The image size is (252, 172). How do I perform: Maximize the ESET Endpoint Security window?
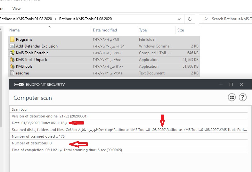[x=231, y=84]
